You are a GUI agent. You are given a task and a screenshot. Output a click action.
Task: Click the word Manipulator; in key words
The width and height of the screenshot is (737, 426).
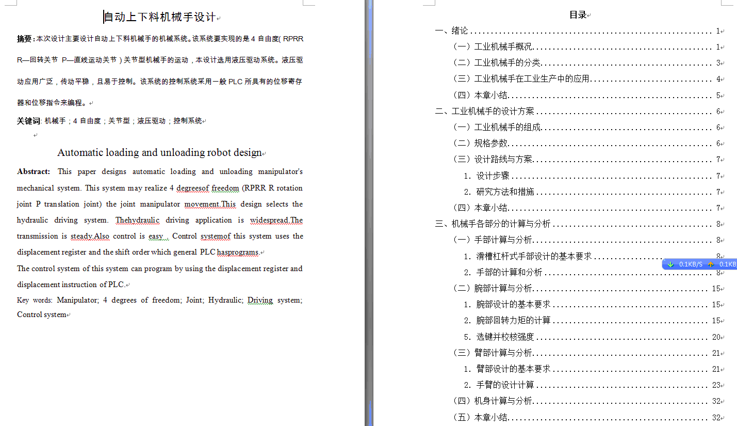tap(78, 300)
